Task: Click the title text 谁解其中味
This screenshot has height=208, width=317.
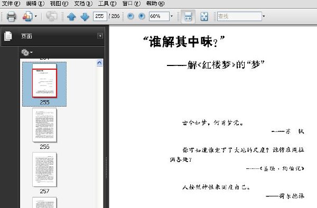Action: pyautogui.click(x=184, y=42)
